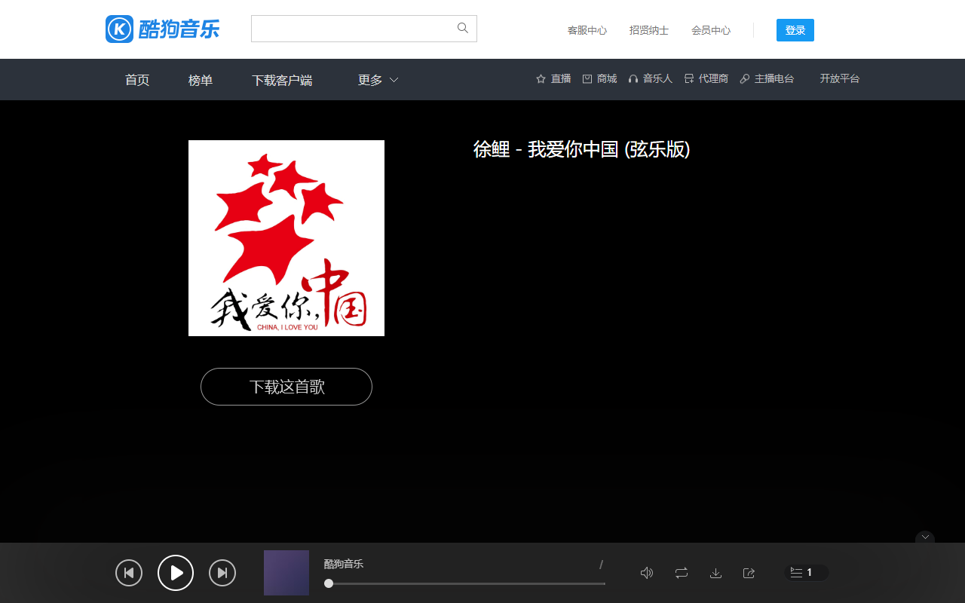Click the album cover artwork

coord(286,238)
